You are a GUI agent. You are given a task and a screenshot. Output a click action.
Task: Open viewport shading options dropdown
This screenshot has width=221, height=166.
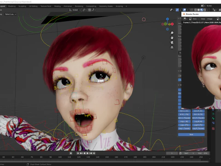pos(208,10)
